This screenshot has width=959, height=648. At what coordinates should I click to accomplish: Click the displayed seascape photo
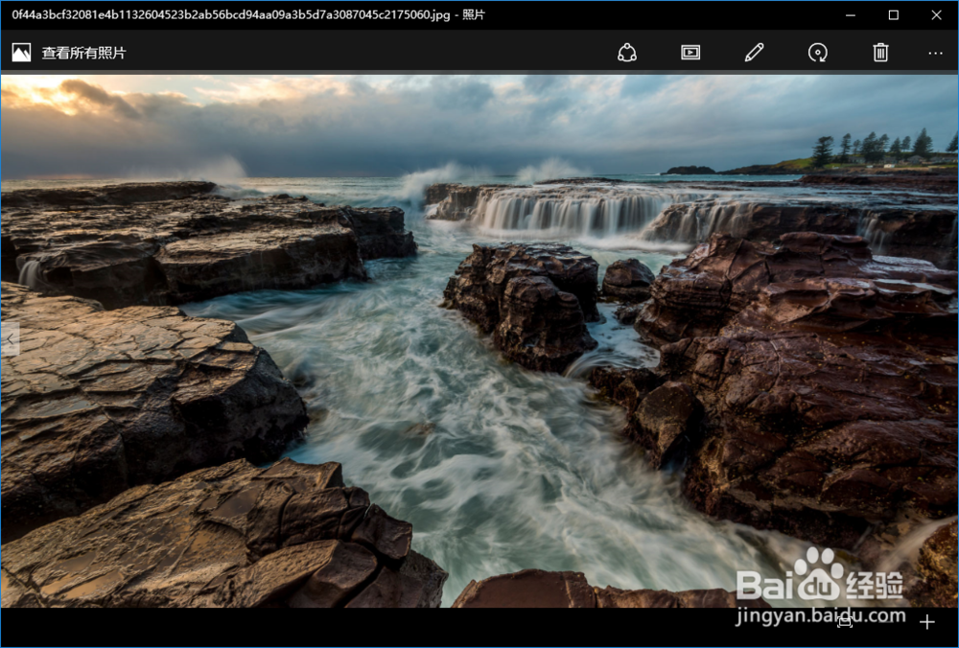[x=479, y=340]
